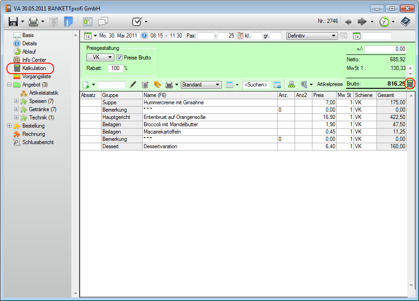Click the pencil edit icon in article toolbar

[x=133, y=85]
